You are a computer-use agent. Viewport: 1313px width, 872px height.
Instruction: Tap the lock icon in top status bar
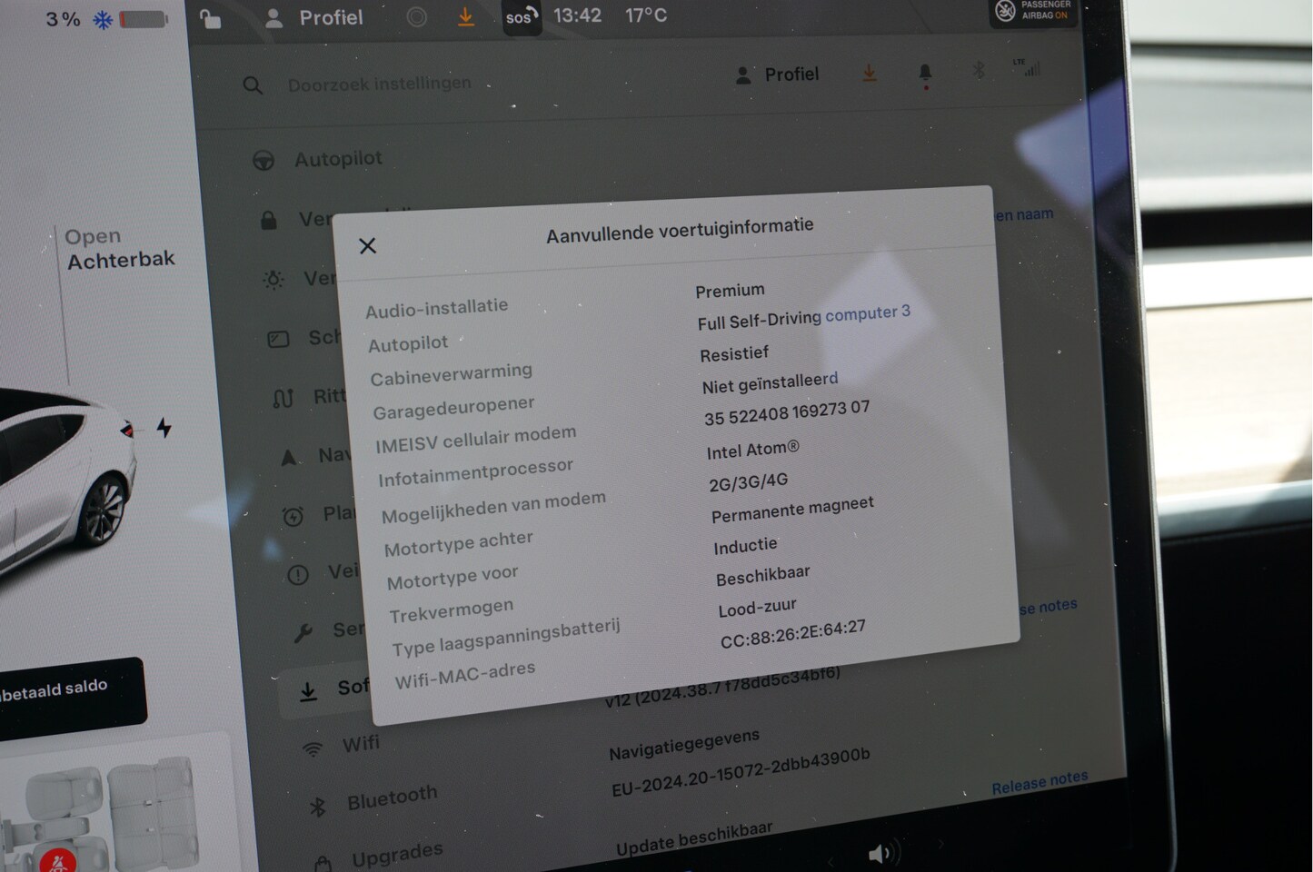pos(210,18)
